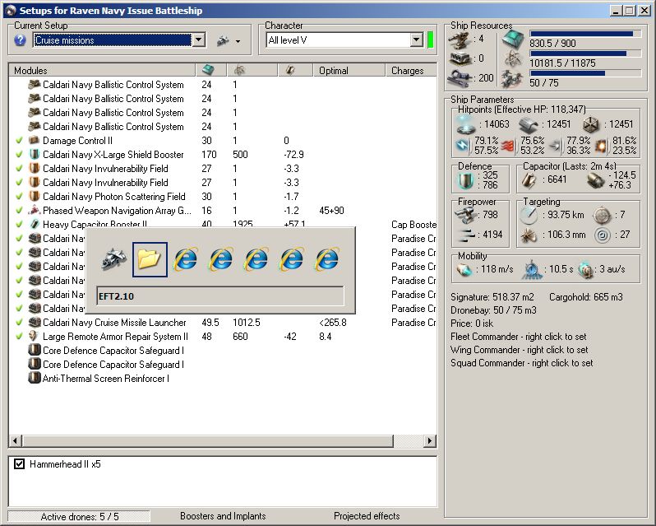The width and height of the screenshot is (656, 526).
Task: Click the blue help question mark icon
Action: 20,40
